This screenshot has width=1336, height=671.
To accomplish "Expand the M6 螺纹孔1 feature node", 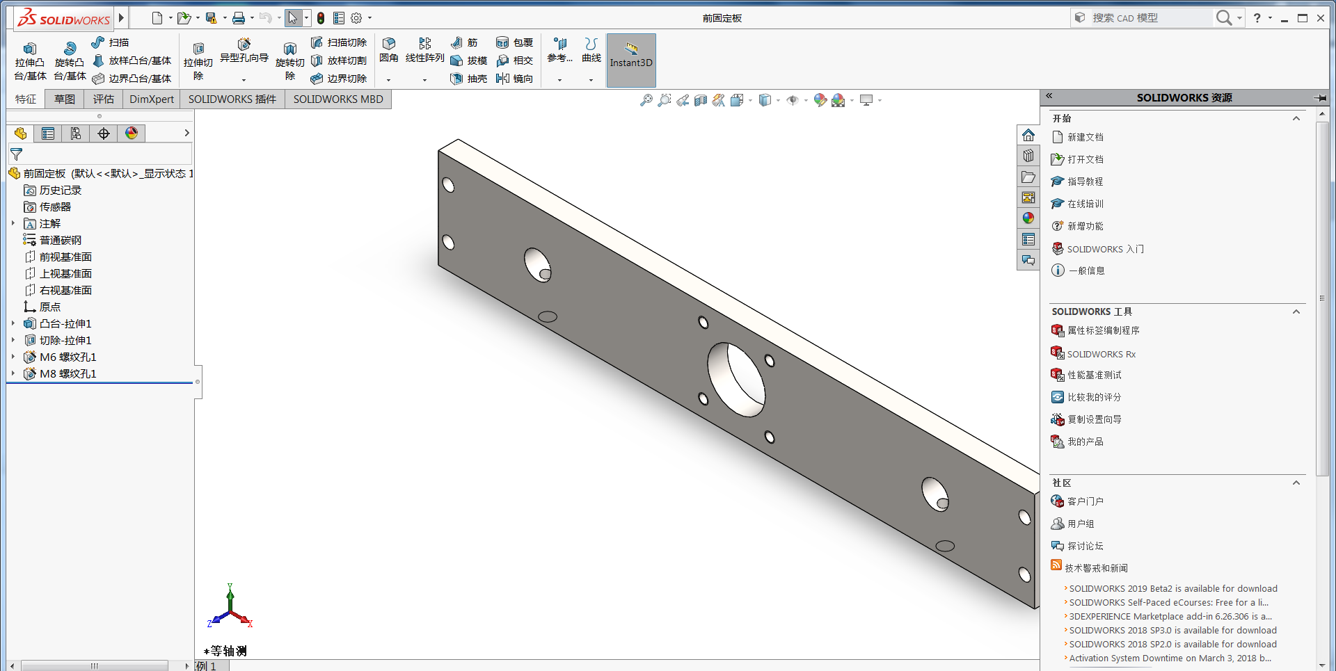I will click(x=13, y=357).
